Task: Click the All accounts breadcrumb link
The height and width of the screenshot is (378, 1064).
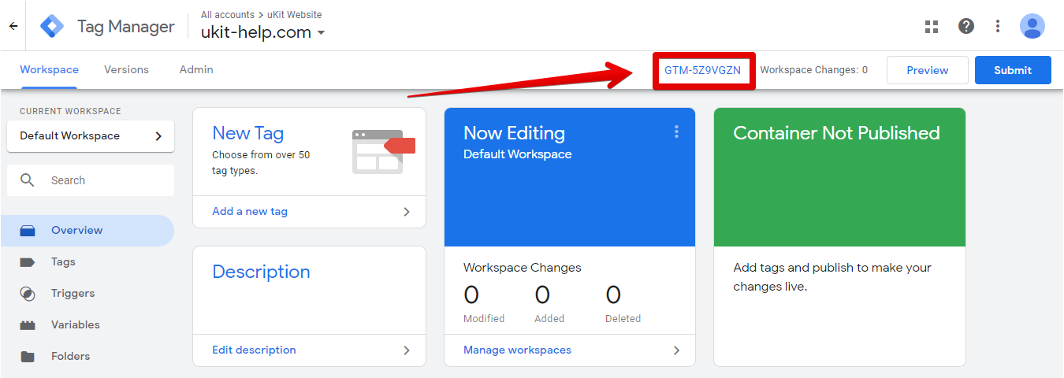Action: pyautogui.click(x=228, y=15)
